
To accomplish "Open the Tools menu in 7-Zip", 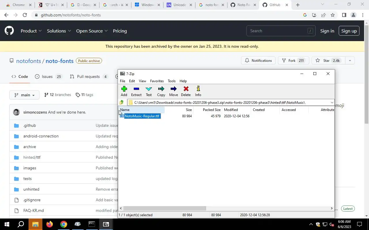I will (x=172, y=81).
